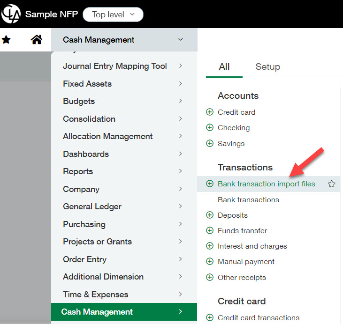Collapse the Cash Management menu header dropdown

click(x=181, y=40)
